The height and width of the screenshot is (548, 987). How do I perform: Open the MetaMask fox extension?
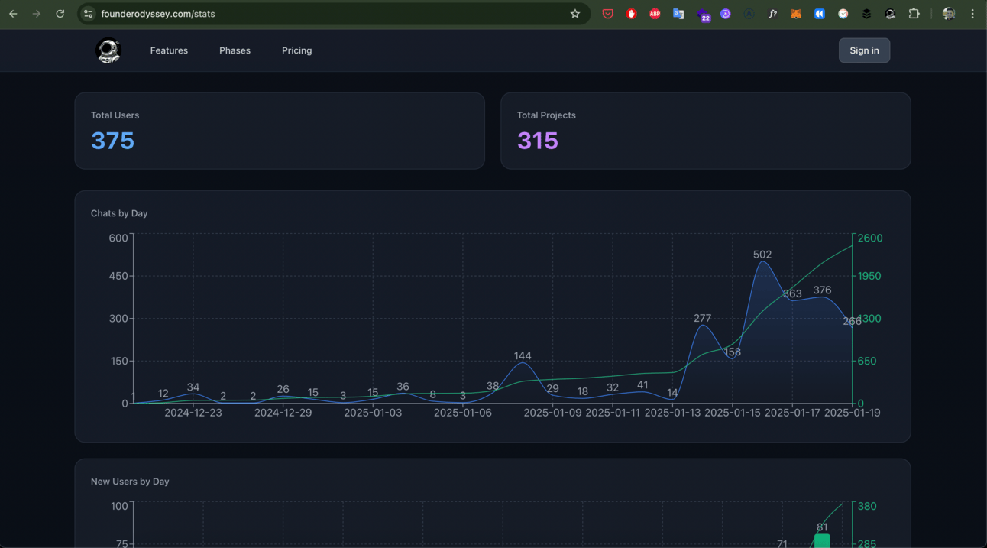(796, 14)
